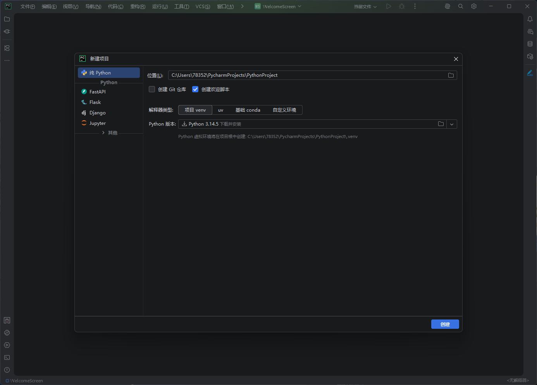This screenshot has width=537, height=385.
Task: Click <无解释器> in the status bar
Action: [x=518, y=380]
